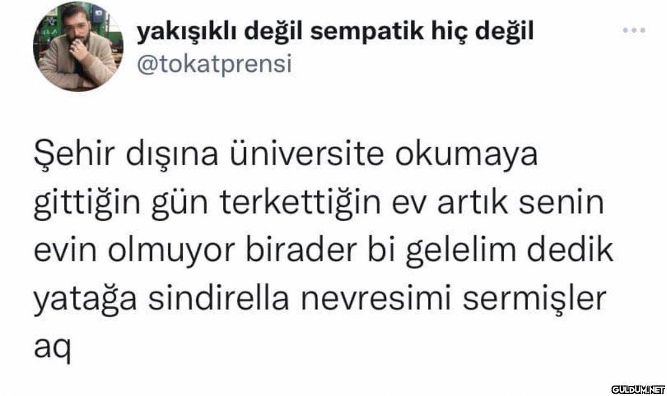The width and height of the screenshot is (667, 396).
Task: Click the @tokatprensi handle
Action: coord(214,64)
